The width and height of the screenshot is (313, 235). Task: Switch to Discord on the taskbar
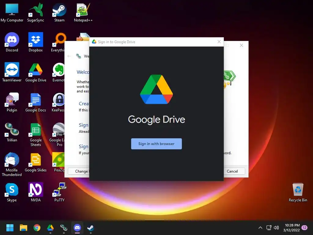click(77, 228)
